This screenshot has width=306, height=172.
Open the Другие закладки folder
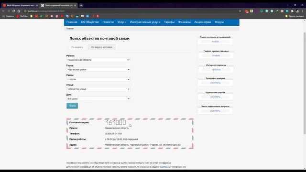tap(295, 16)
